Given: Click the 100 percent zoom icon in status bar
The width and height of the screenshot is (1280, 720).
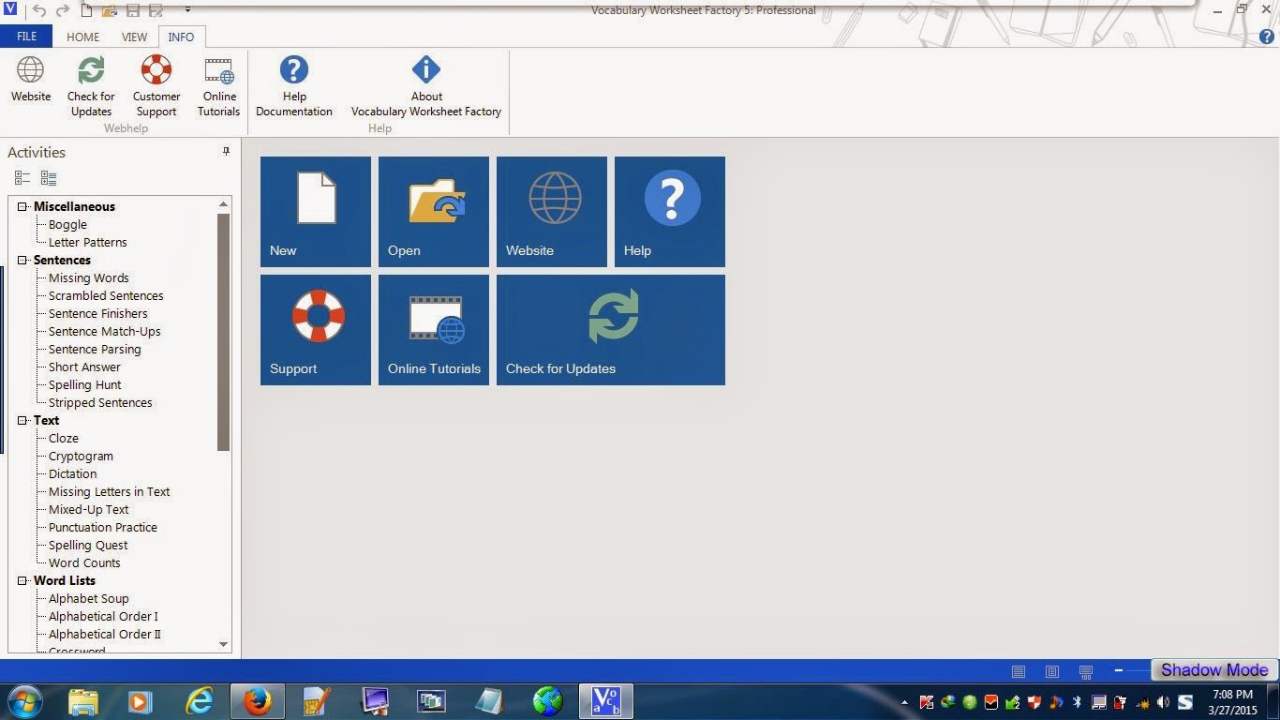Looking at the screenshot, I should [1086, 671].
